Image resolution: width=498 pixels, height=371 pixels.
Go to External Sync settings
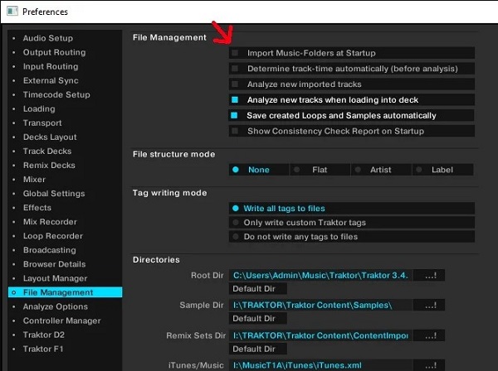tap(51, 80)
